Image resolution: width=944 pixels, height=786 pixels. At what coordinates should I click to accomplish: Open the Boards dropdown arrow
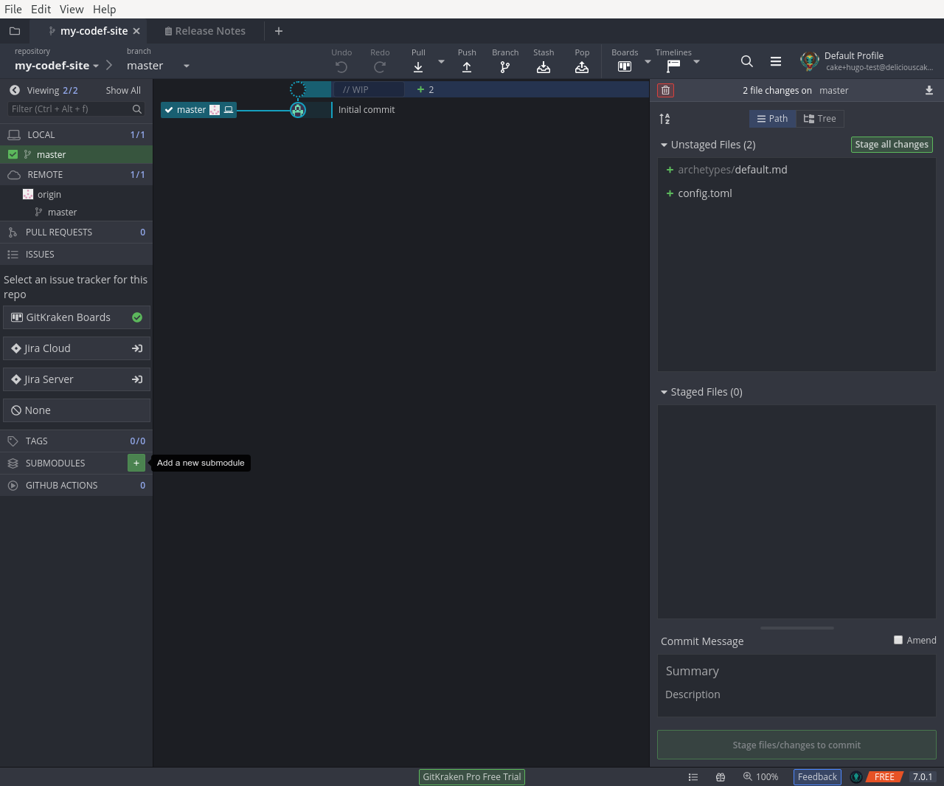(x=648, y=62)
